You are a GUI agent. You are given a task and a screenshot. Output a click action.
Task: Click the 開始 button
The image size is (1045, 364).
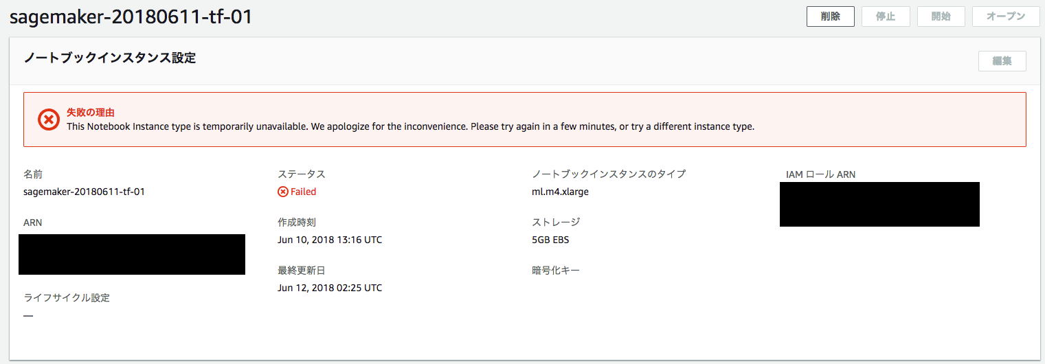[941, 16]
